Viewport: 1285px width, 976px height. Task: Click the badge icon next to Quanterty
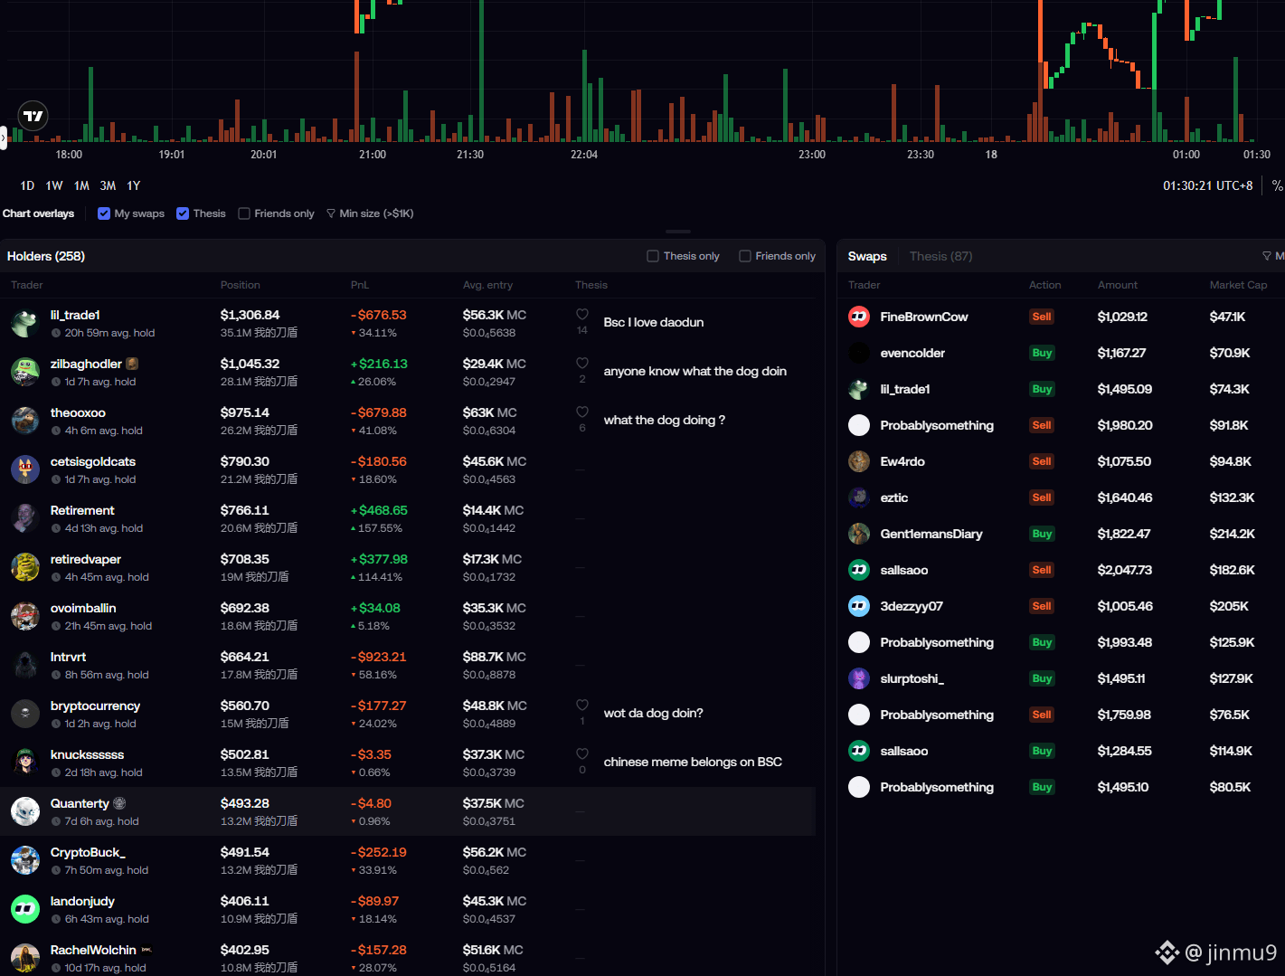coord(119,803)
